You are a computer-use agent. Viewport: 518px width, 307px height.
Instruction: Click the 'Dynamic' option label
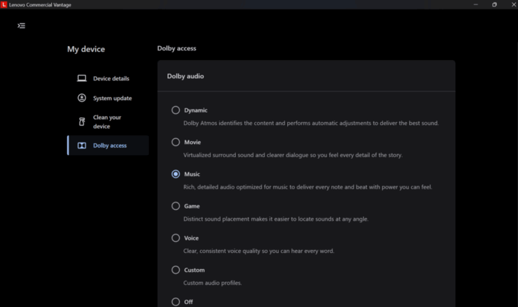click(196, 110)
